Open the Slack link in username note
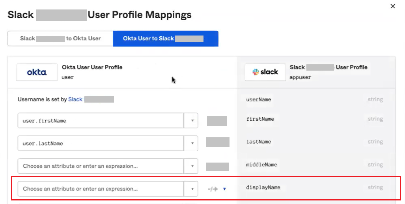Screen dimensions: 405x204 pyautogui.click(x=75, y=99)
